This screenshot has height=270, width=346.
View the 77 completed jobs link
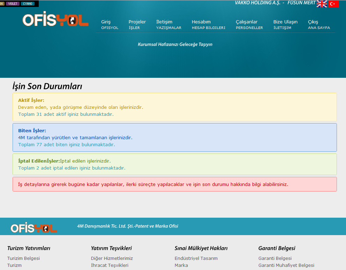66,144
